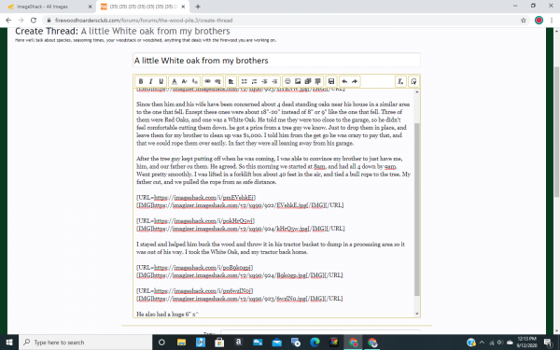Redo the last edit
This screenshot has height=350, width=560.
pyautogui.click(x=355, y=81)
